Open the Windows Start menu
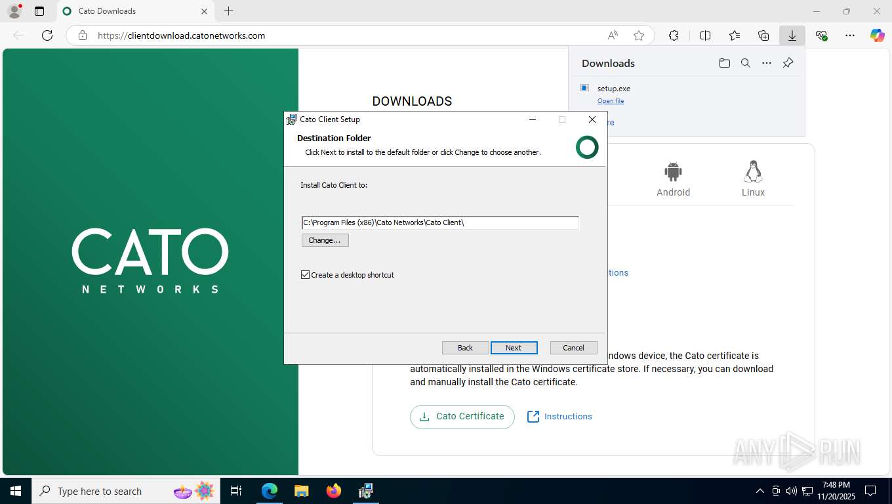The width and height of the screenshot is (892, 504). (x=16, y=491)
